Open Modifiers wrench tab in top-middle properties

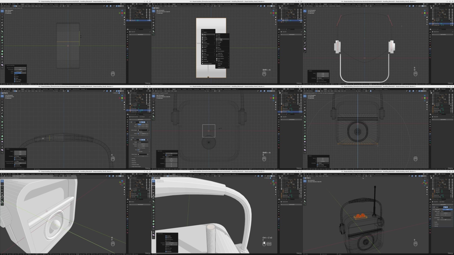point(279,49)
